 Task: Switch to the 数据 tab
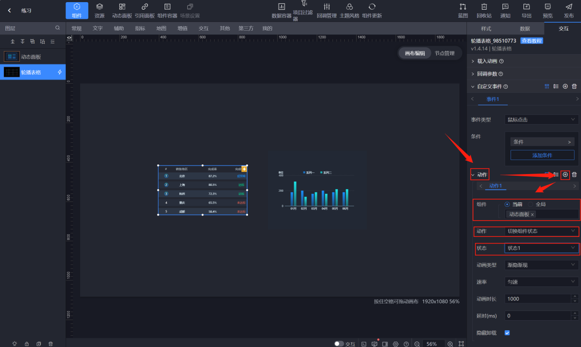click(525, 28)
